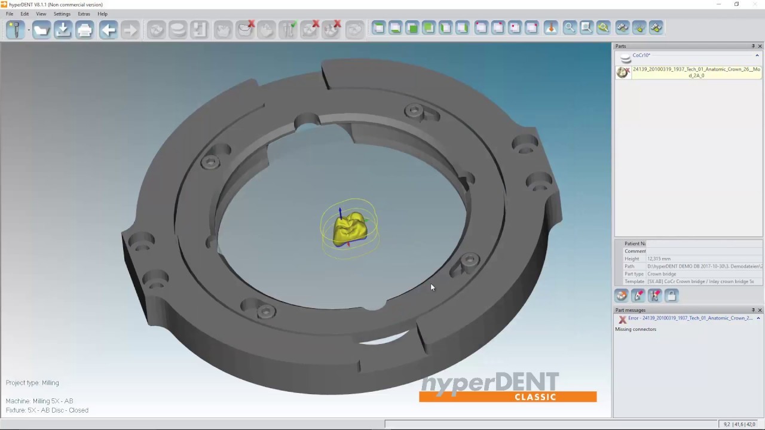Screen dimensions: 765x430
Task: Open project folder icon
Action: click(41, 29)
